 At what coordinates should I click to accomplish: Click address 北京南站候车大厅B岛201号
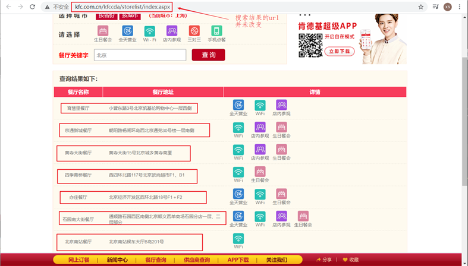pyautogui.click(x=136, y=242)
